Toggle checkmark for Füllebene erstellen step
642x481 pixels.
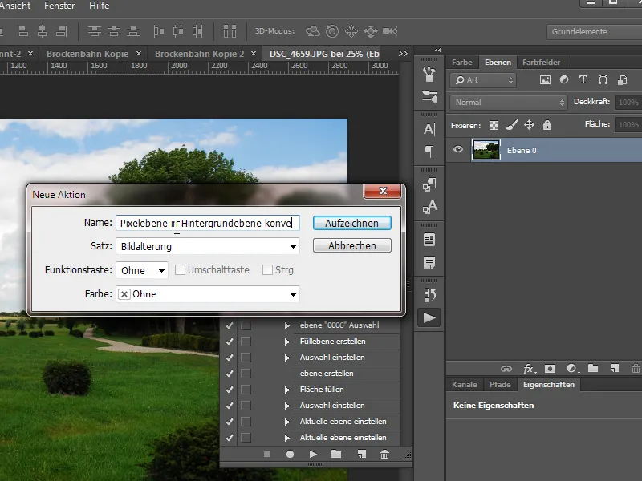click(230, 342)
